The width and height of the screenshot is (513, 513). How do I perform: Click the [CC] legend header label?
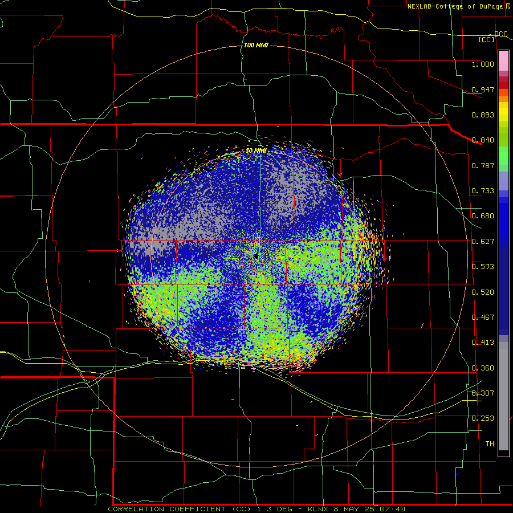(x=486, y=39)
